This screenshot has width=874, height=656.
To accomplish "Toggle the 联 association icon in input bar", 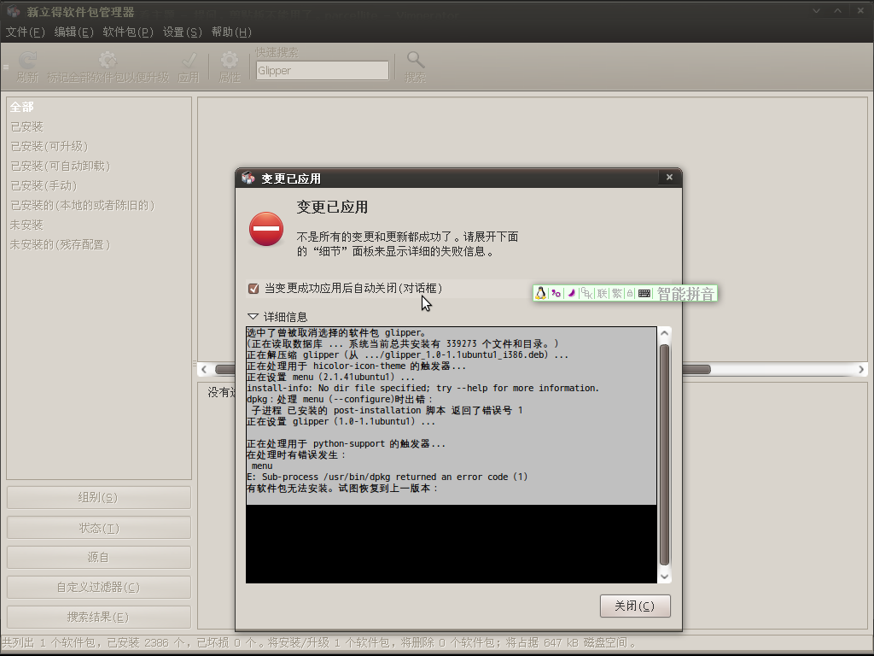I will 602,294.
